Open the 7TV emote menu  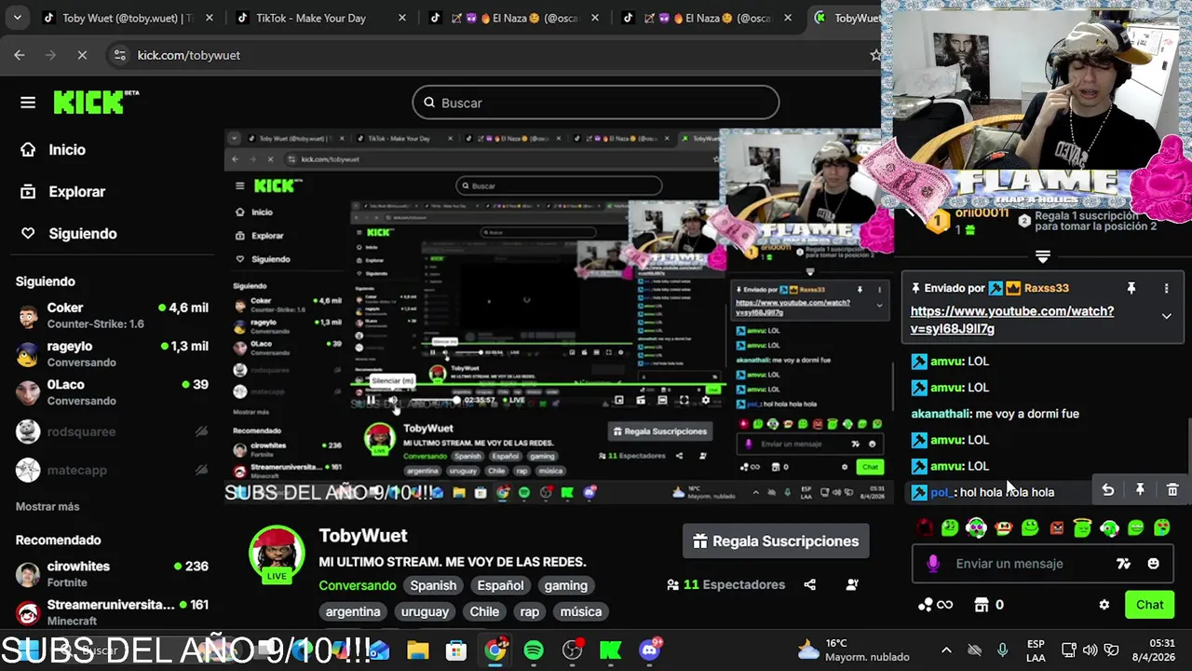[1123, 563]
